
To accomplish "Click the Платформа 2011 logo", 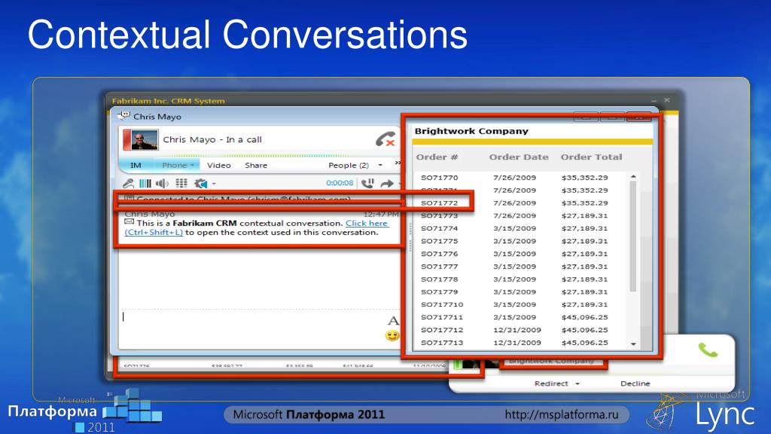I will point(84,411).
